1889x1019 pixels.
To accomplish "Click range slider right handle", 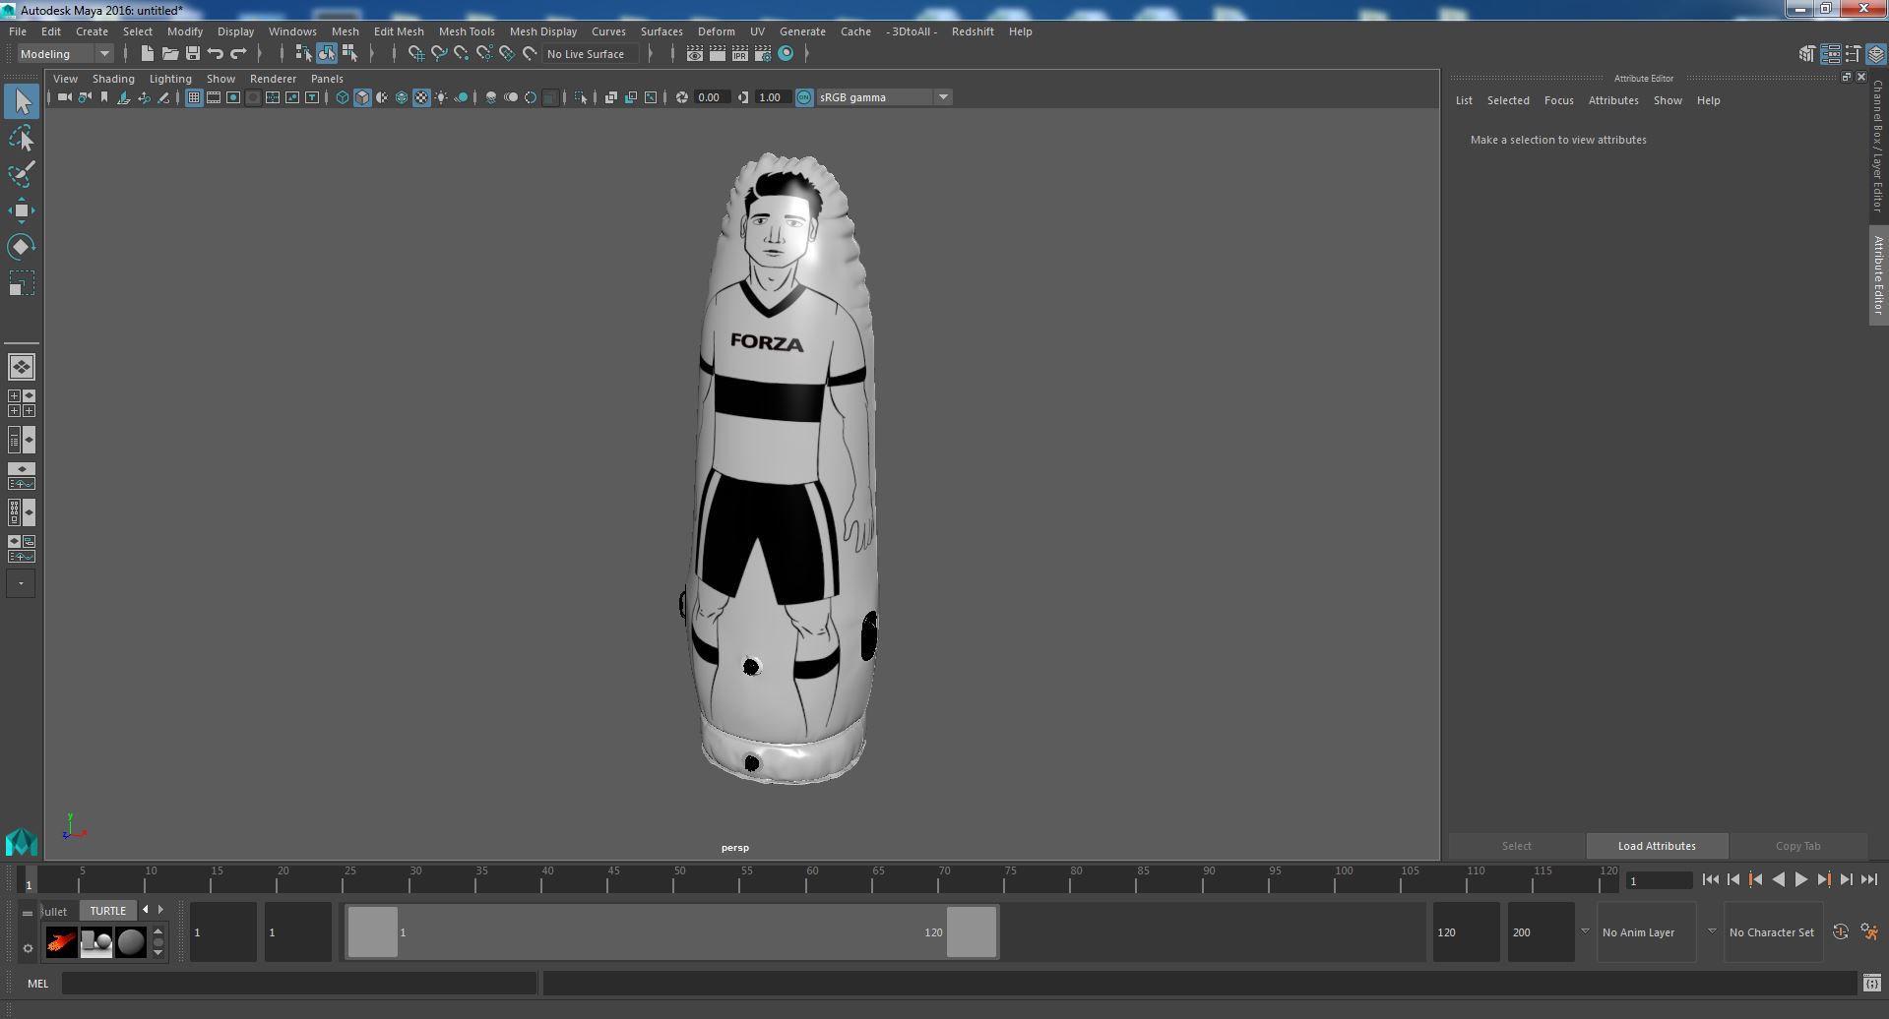I will point(972,932).
